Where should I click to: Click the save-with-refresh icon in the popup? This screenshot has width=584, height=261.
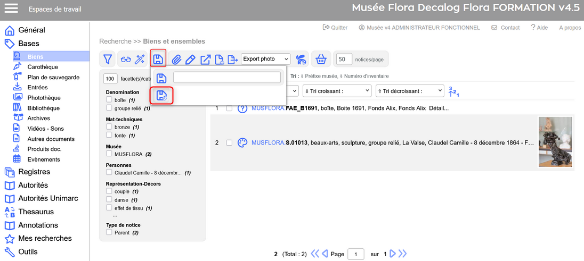coord(161,96)
